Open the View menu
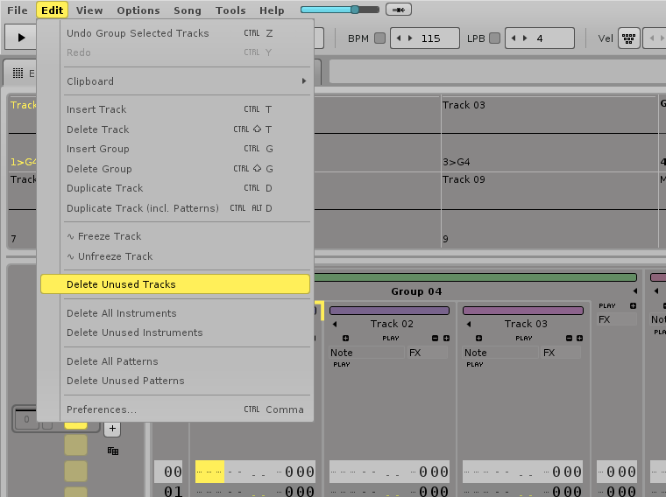Viewport: 666px width, 497px height. (89, 10)
